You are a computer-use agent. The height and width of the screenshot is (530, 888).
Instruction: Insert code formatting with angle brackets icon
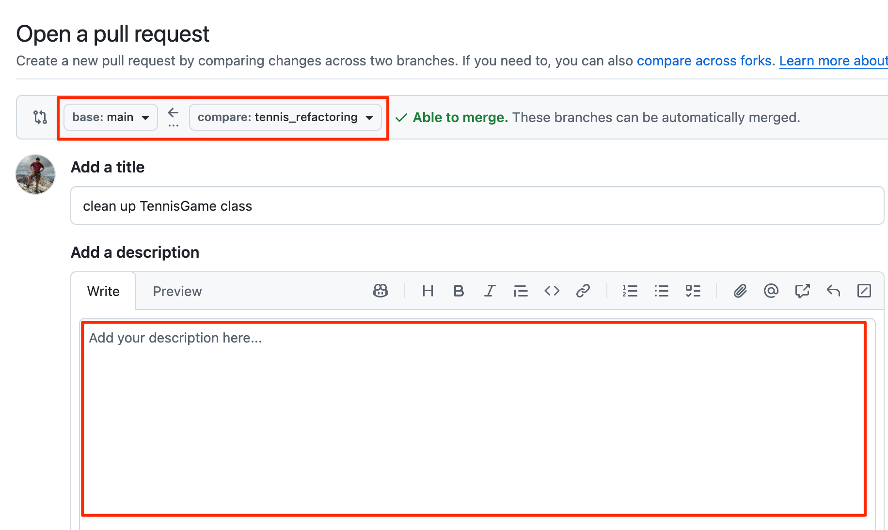click(552, 291)
